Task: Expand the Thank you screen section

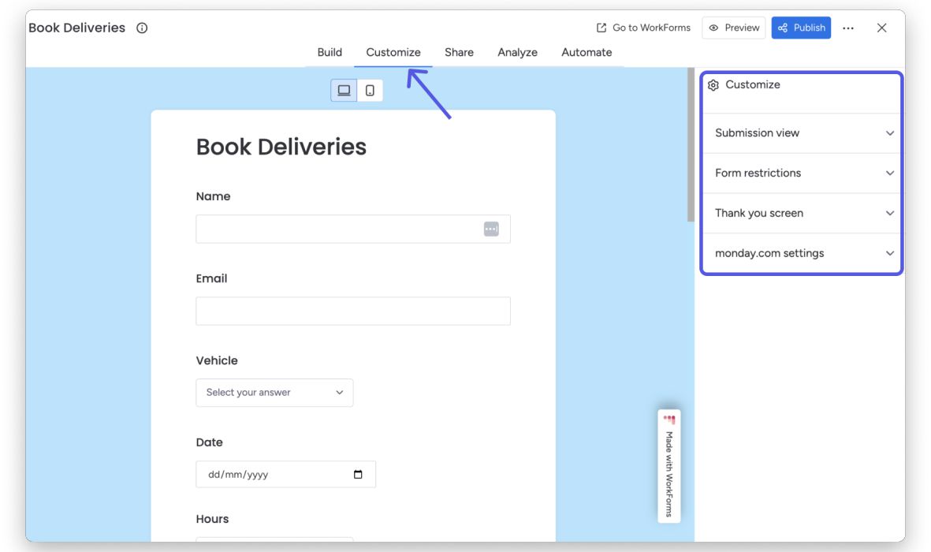Action: click(802, 213)
